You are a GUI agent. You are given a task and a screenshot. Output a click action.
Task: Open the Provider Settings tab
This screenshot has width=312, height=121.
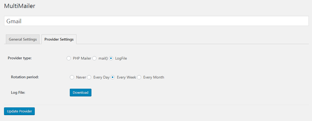[59, 39]
